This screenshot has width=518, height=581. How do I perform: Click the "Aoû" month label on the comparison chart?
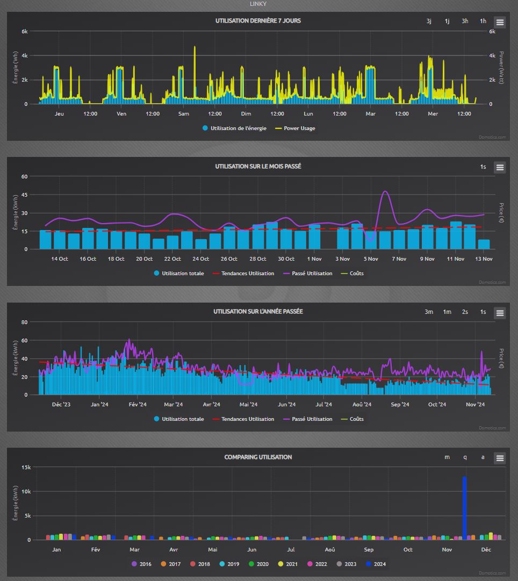coord(330,549)
